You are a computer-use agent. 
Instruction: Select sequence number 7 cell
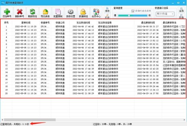pos(6,48)
